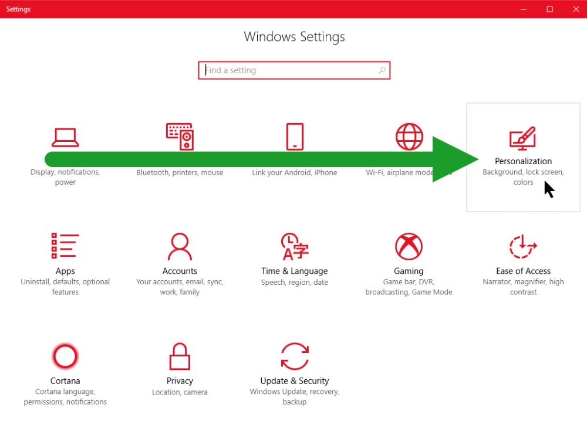Click the Update & Security refresh-arrows icon
Viewport: 587px width, 425px height.
pyautogui.click(x=295, y=356)
